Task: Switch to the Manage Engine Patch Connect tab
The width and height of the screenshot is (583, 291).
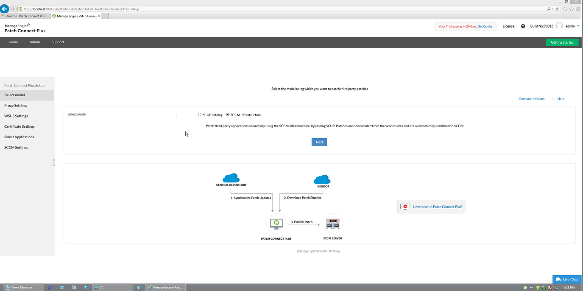Action: (x=76, y=16)
